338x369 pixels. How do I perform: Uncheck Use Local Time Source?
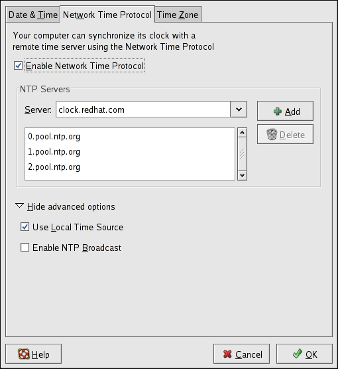[25, 227]
